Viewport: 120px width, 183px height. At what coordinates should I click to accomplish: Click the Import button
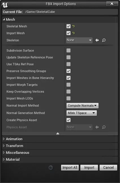(x=89, y=168)
